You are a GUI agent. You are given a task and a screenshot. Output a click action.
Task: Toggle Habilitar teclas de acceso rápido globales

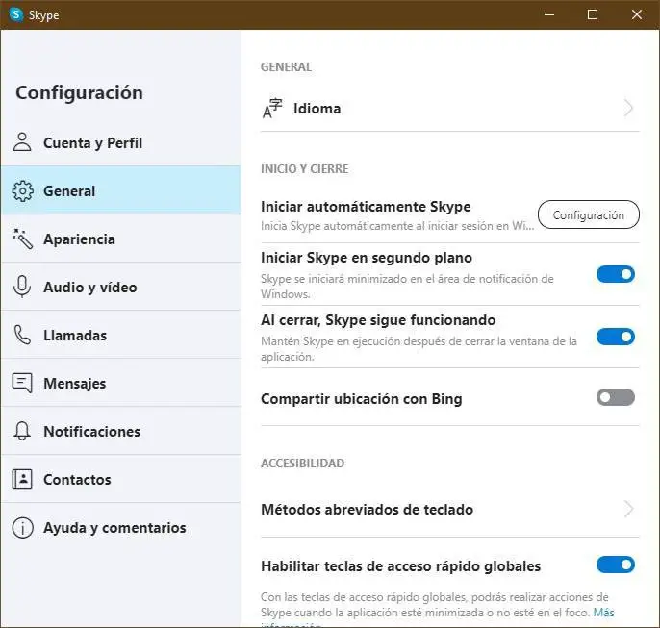[616, 565]
